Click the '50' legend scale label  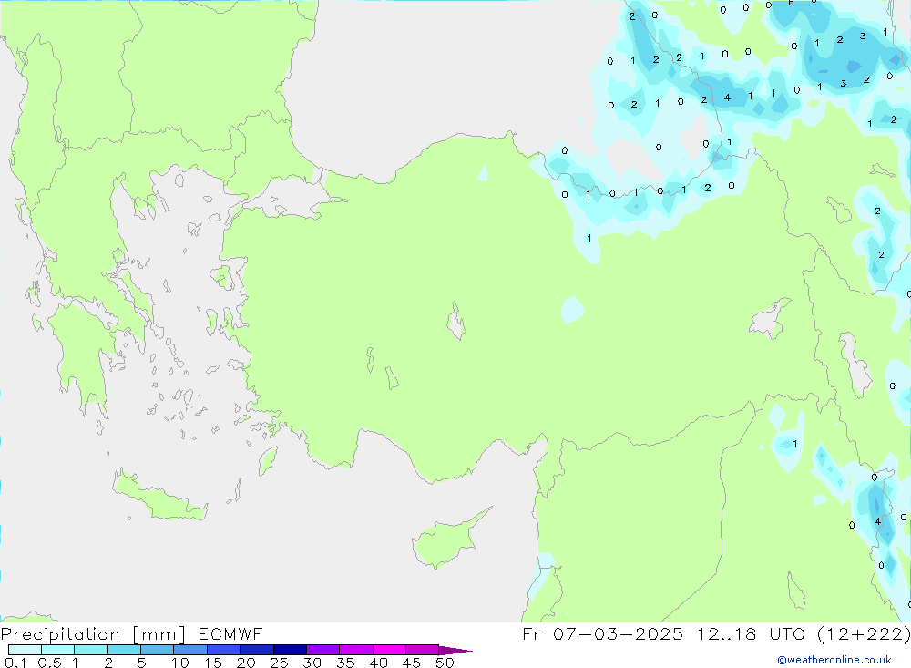coord(445,663)
